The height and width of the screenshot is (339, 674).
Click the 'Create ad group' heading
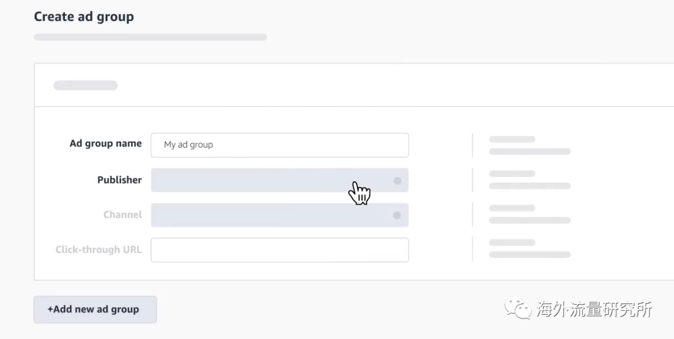[x=84, y=17]
